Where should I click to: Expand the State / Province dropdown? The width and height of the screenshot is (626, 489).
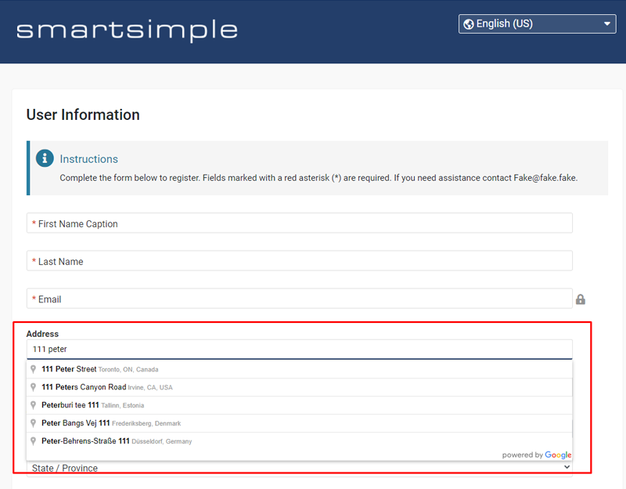tap(567, 468)
